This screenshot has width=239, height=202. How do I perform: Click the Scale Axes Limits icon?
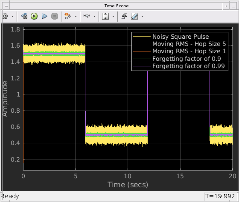point(105,16)
